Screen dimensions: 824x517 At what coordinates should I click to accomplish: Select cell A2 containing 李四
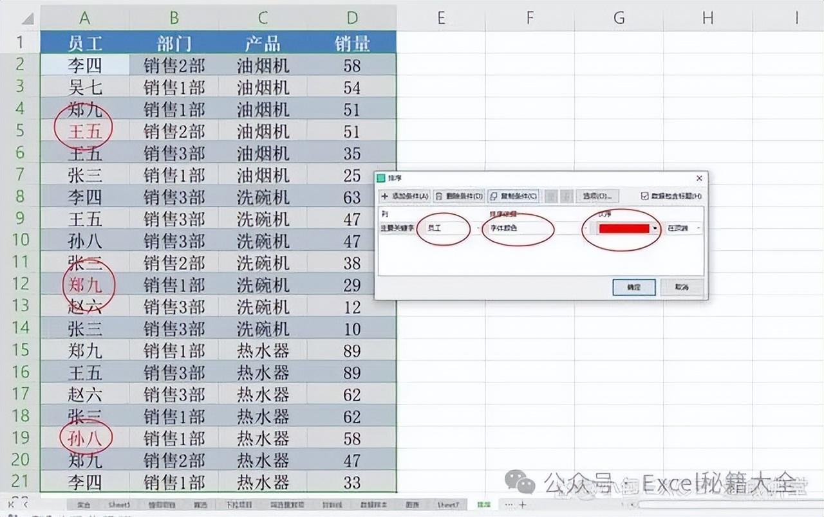coord(84,65)
